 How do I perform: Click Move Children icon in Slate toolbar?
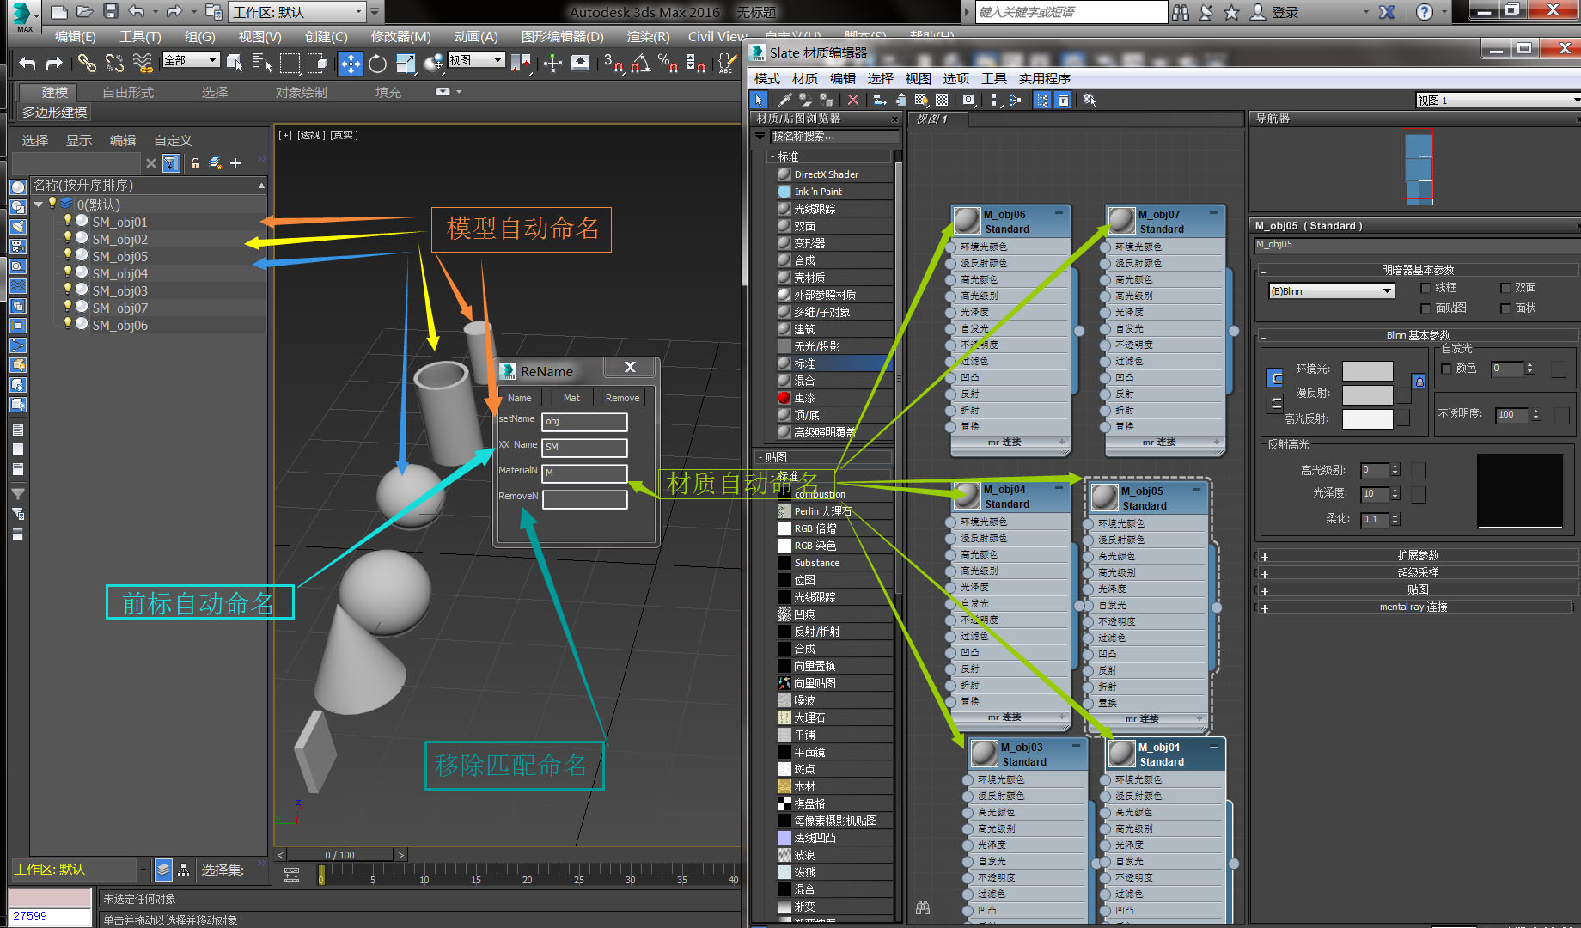click(x=880, y=100)
